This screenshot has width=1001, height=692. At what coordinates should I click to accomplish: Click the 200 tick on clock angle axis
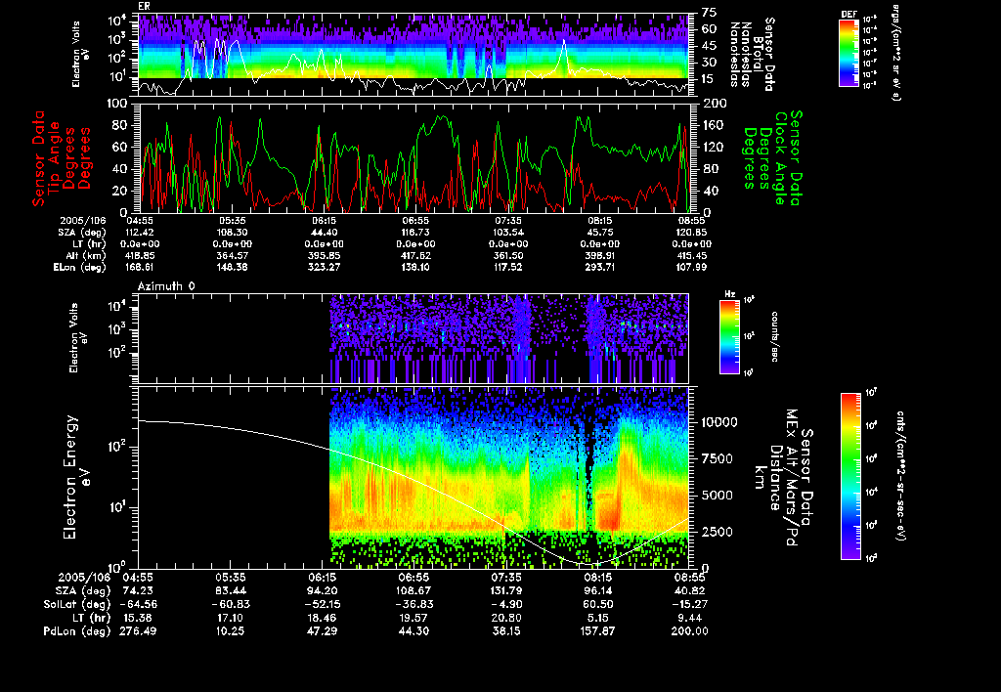[713, 103]
